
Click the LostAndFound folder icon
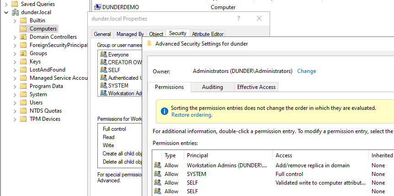pyautogui.click(x=23, y=70)
